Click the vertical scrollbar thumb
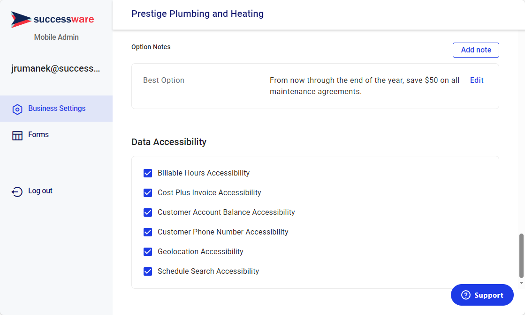Viewport: 525px width, 315px height. [x=521, y=256]
